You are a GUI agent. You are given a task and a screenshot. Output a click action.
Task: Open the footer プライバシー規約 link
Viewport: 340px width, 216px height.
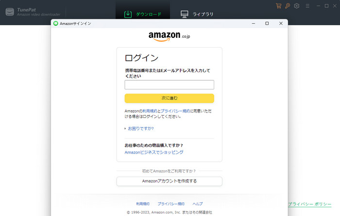pyautogui.click(x=171, y=204)
